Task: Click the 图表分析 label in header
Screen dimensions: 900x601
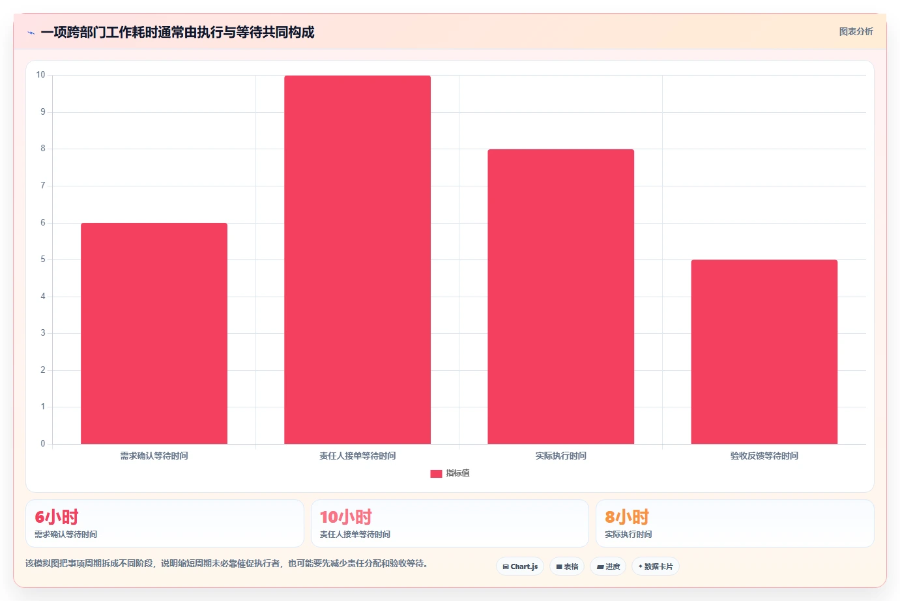Action: [856, 31]
